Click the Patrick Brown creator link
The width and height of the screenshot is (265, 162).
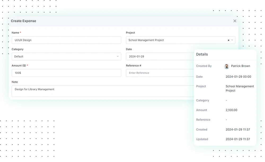pos(241,66)
